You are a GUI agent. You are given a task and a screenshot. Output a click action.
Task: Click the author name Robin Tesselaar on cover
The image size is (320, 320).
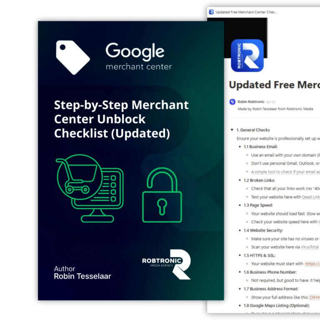(x=82, y=276)
